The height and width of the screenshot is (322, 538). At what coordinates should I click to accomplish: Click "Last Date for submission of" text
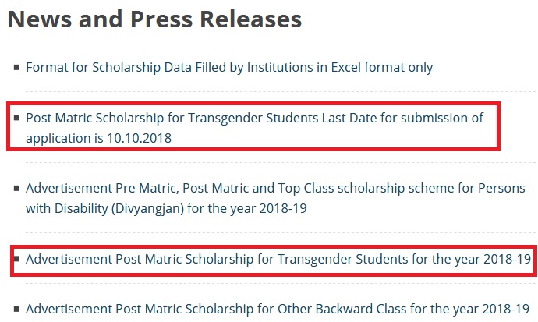402,118
